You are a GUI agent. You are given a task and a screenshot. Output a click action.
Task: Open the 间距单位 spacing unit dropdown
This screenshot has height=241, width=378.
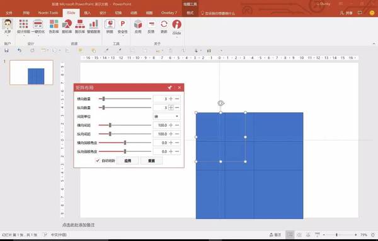click(x=167, y=116)
